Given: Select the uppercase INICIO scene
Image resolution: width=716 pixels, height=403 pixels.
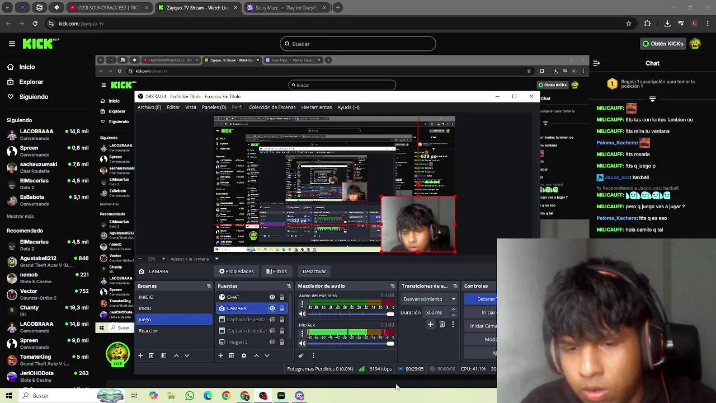Looking at the screenshot, I should tap(175, 297).
